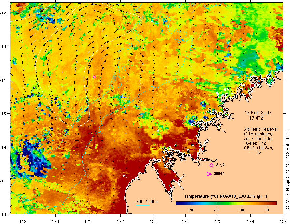This screenshot has width=290, height=224.
Task: Click the date text 16-Feb-2007
Action: (258, 113)
